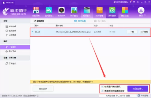Open the photos and wallpapers icon
Screen dimensions: 151x98
[74, 10]
